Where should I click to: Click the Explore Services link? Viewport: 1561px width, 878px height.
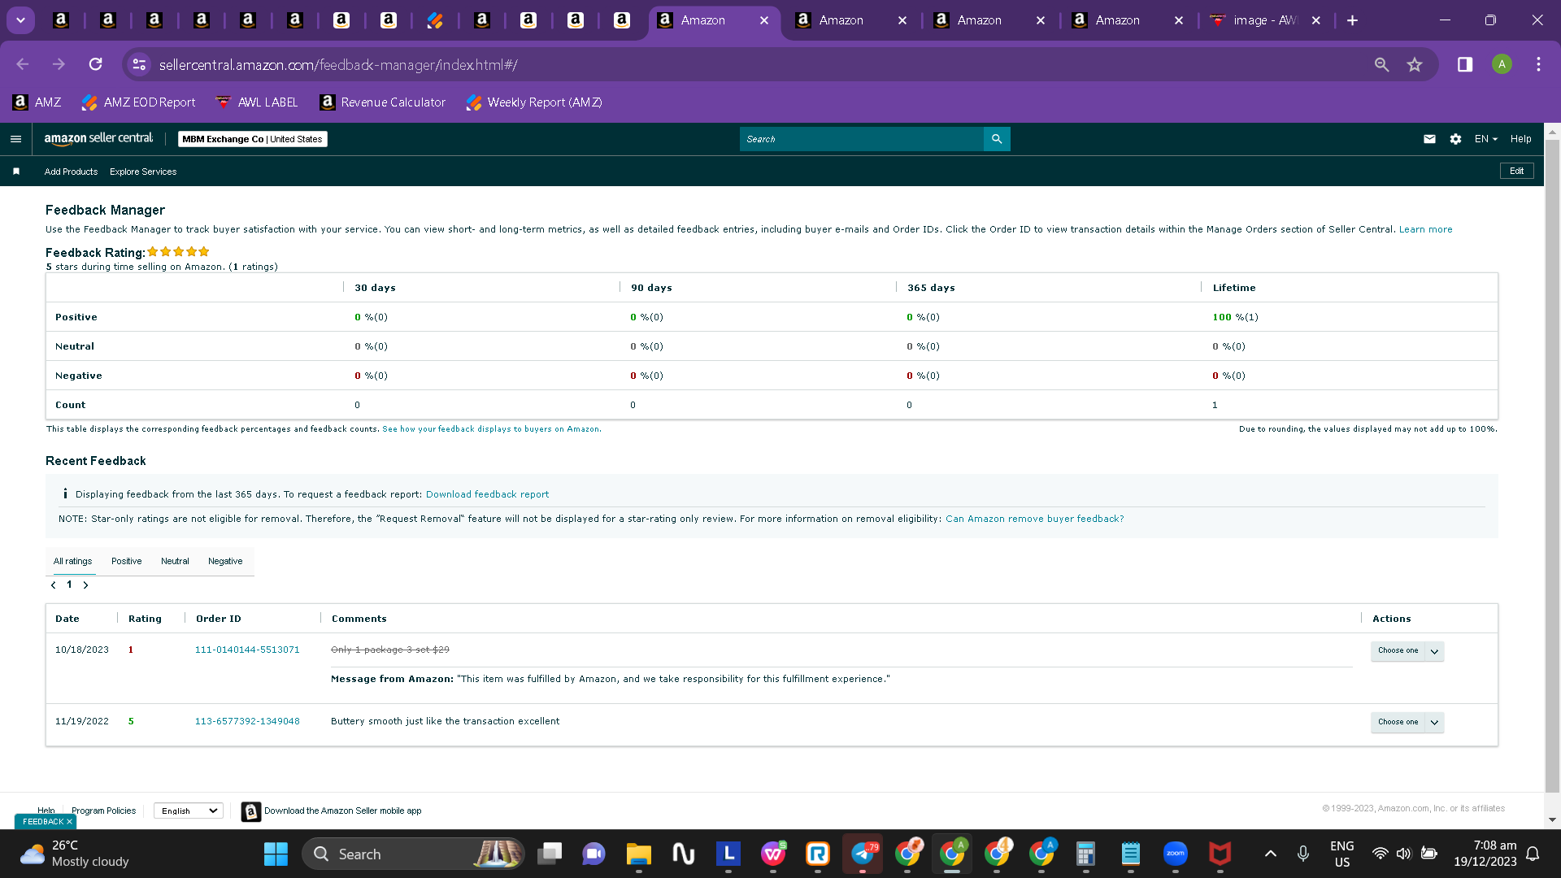click(x=143, y=172)
